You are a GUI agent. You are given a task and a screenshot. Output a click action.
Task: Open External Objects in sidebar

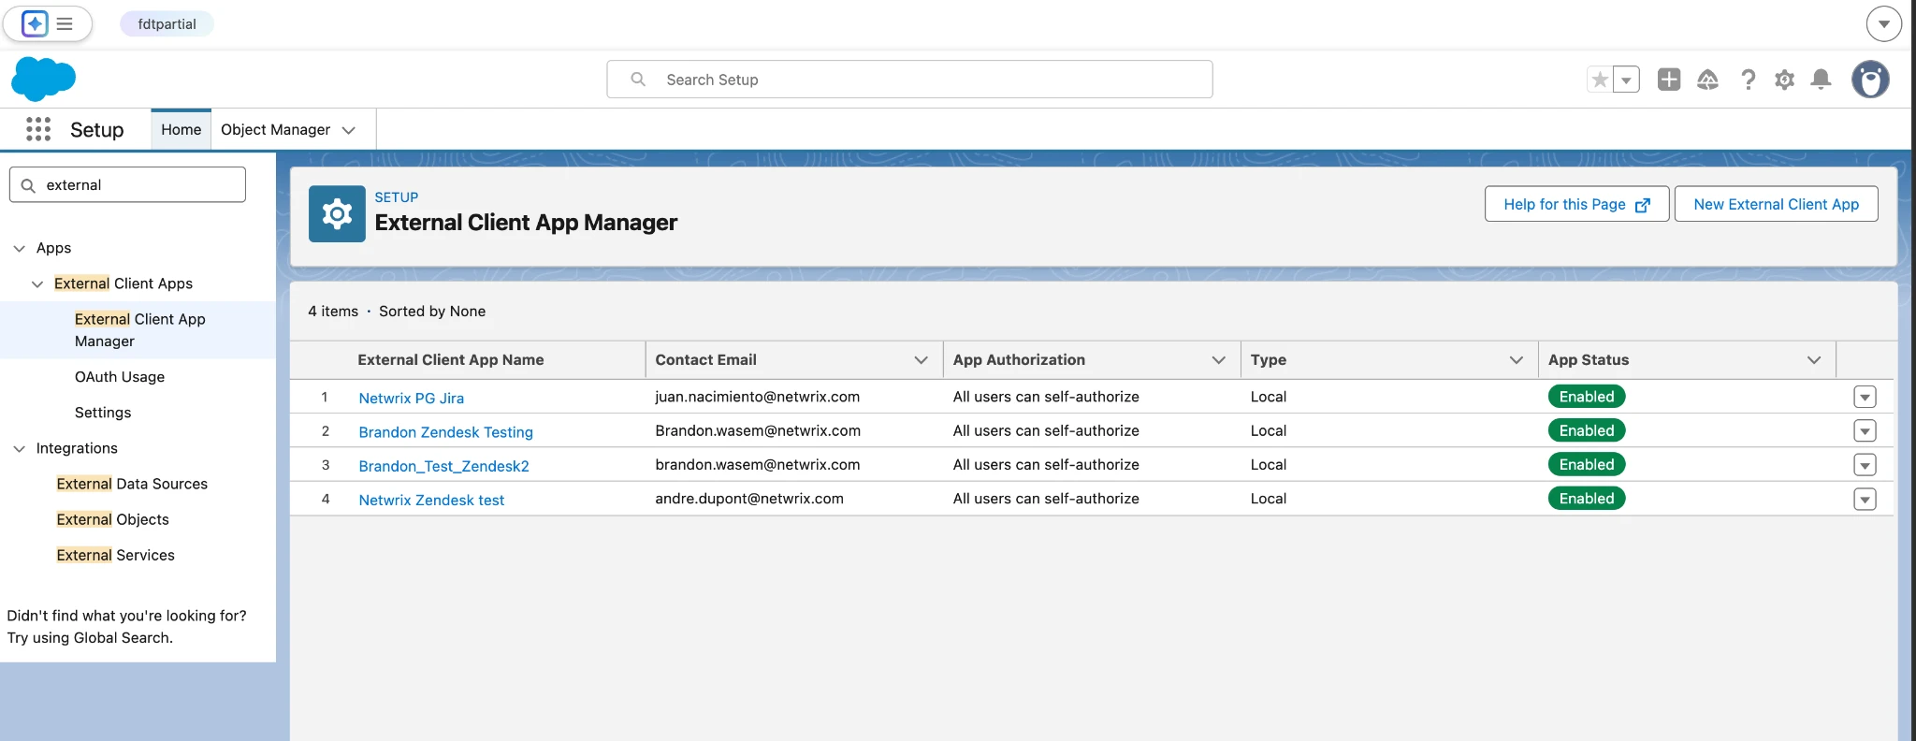[112, 519]
